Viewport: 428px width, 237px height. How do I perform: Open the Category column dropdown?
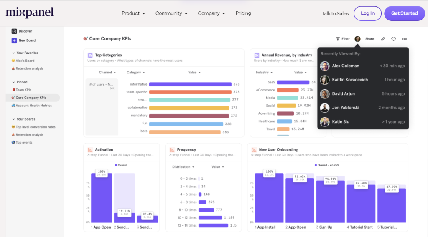pos(136,73)
